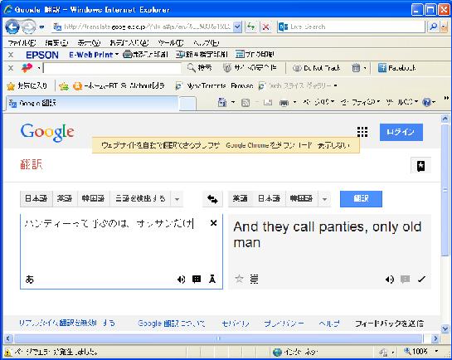Click the blue 翻訳 translate button
Viewport: 452px width, 360px height.
point(361,199)
